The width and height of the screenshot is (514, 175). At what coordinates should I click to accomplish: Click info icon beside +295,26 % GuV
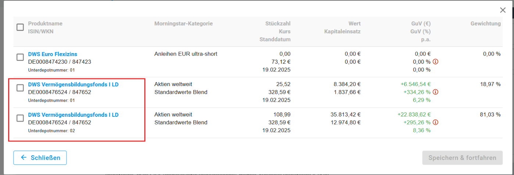pos(436,123)
